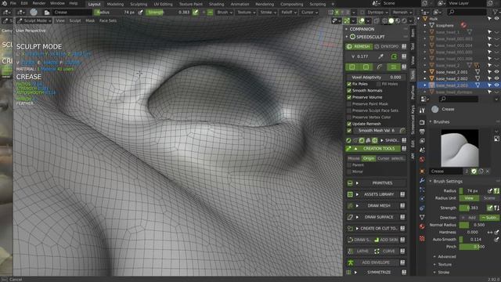
Task: Open the Shading workspace tab
Action: (x=216, y=4)
